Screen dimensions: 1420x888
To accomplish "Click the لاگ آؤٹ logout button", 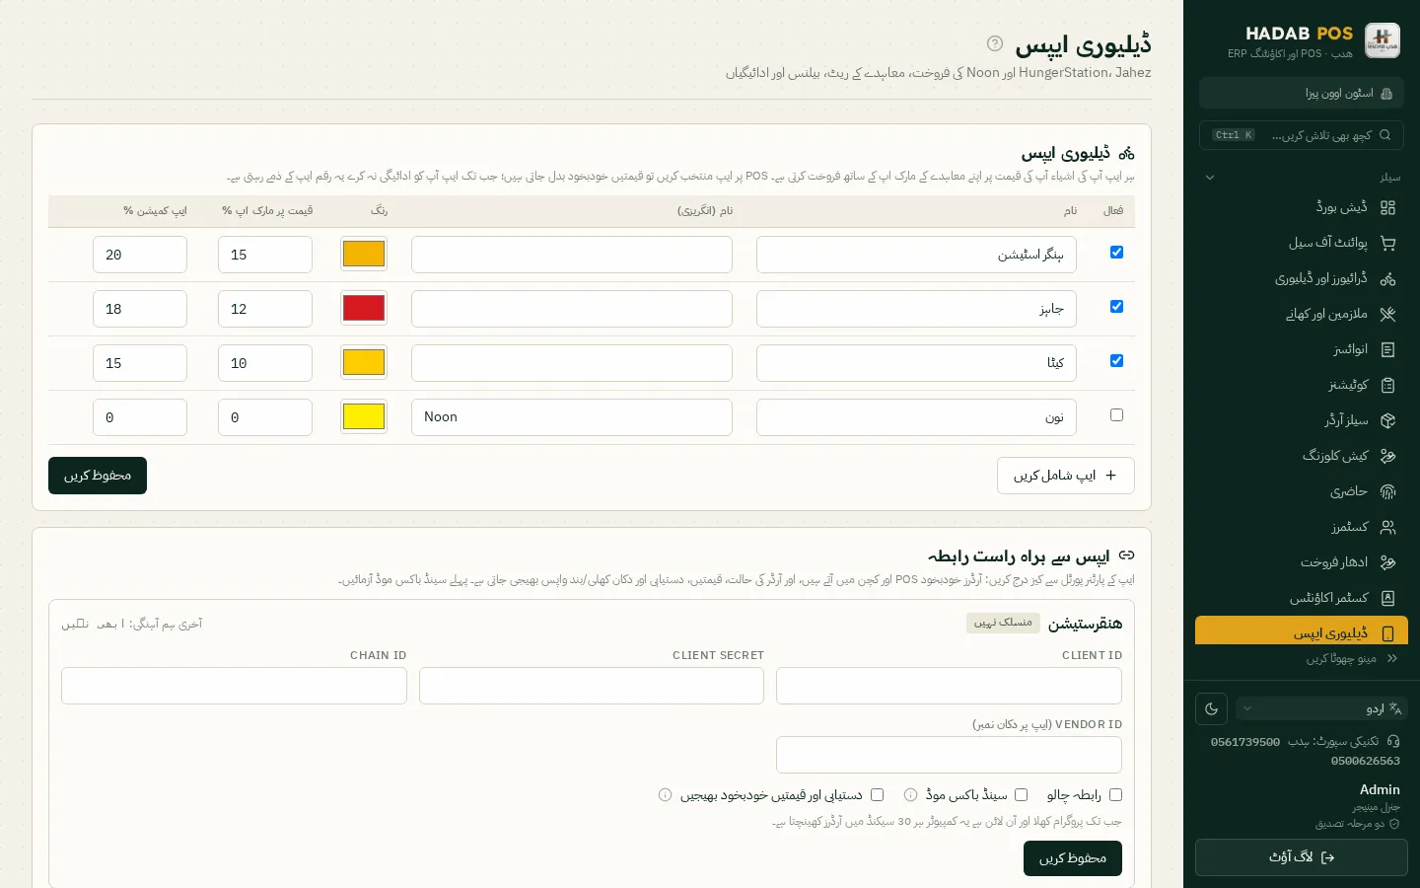I will pyautogui.click(x=1302, y=857).
